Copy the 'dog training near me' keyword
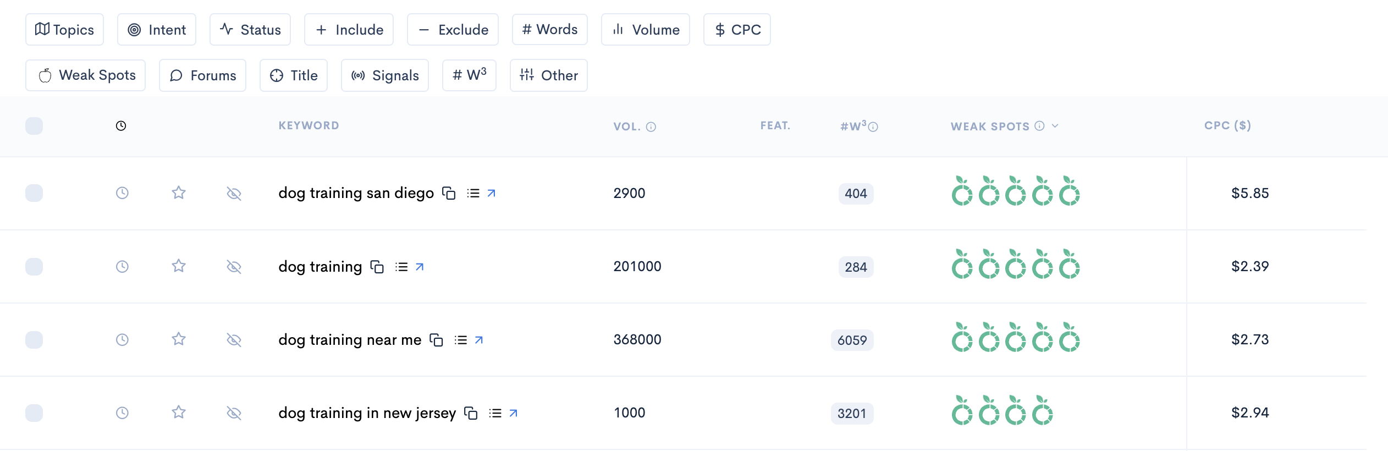1388x451 pixels. coord(436,340)
